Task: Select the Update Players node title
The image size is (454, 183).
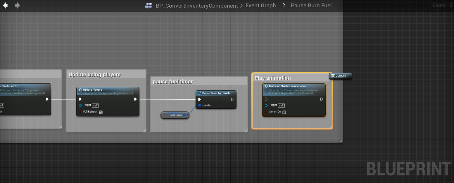Action: [x=92, y=90]
